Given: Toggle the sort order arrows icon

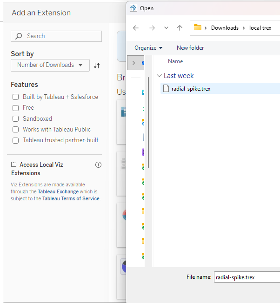Looking at the screenshot, I should click(x=97, y=66).
